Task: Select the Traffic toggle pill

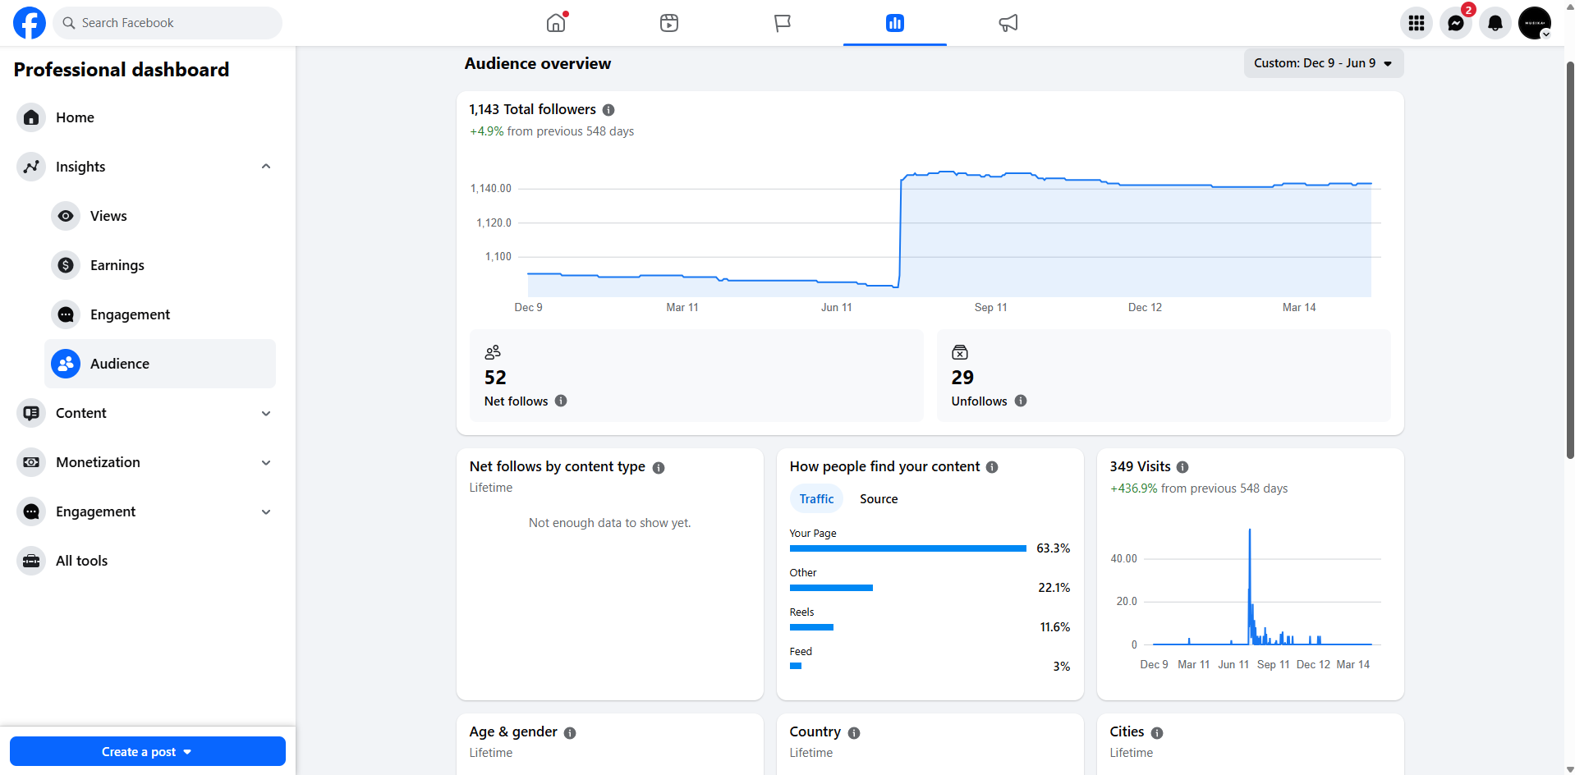Action: click(816, 499)
